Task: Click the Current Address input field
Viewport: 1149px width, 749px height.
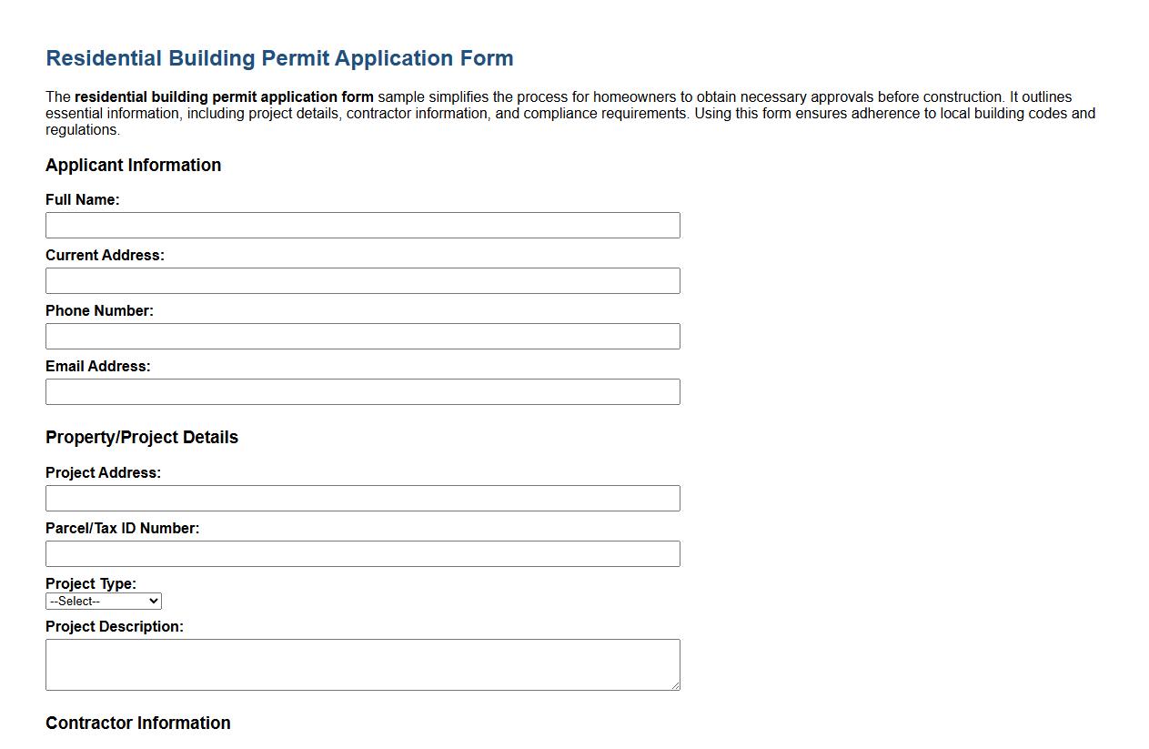Action: pyautogui.click(x=362, y=280)
